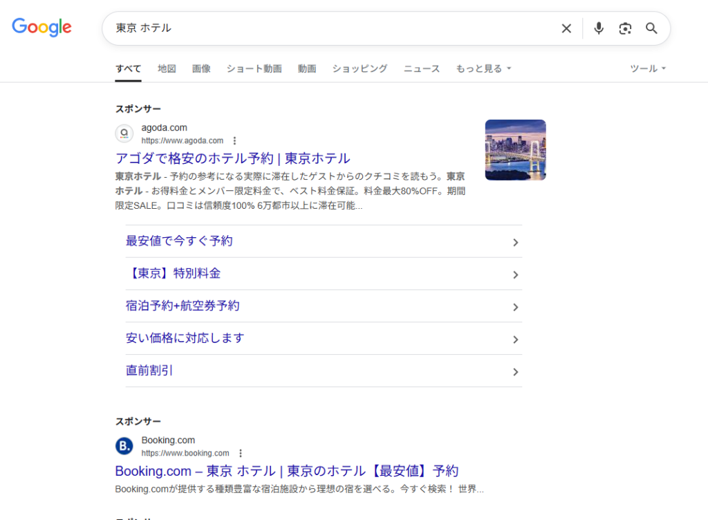Open the ショート動画 tab
708x520 pixels.
click(254, 68)
